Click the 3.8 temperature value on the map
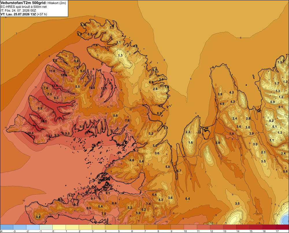The image size is (289, 233). tap(38, 217)
